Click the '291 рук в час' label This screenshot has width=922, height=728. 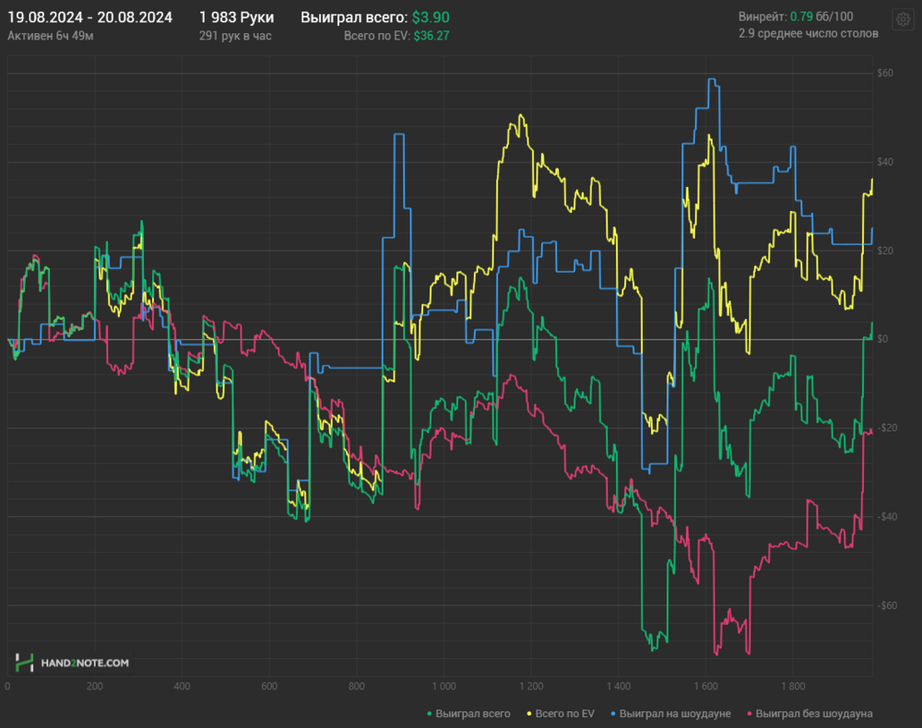pyautogui.click(x=235, y=36)
